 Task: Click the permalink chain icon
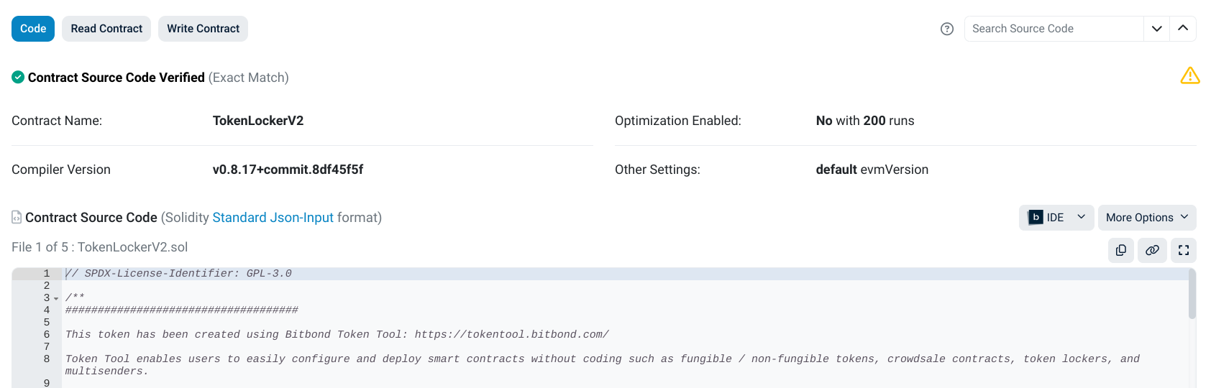1152,250
